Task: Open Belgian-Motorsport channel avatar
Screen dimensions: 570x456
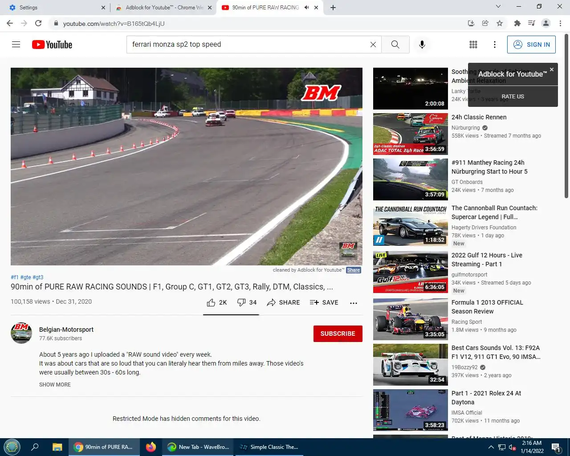Action: pyautogui.click(x=21, y=333)
